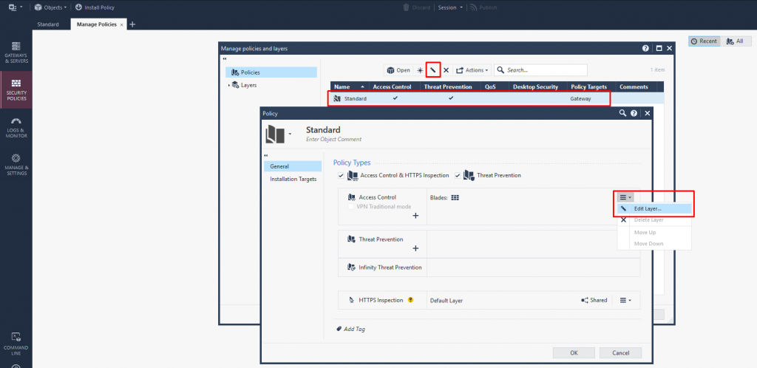Screen dimensions: 757x368
Task: Expand the Layers tree node
Action: pos(228,85)
